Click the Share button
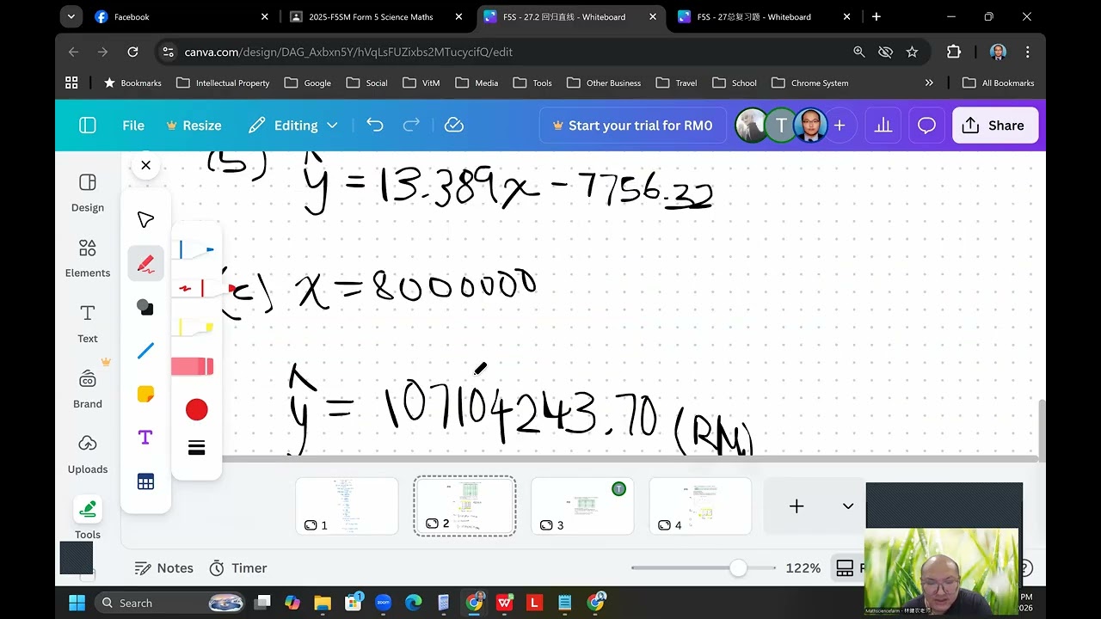 tap(995, 126)
